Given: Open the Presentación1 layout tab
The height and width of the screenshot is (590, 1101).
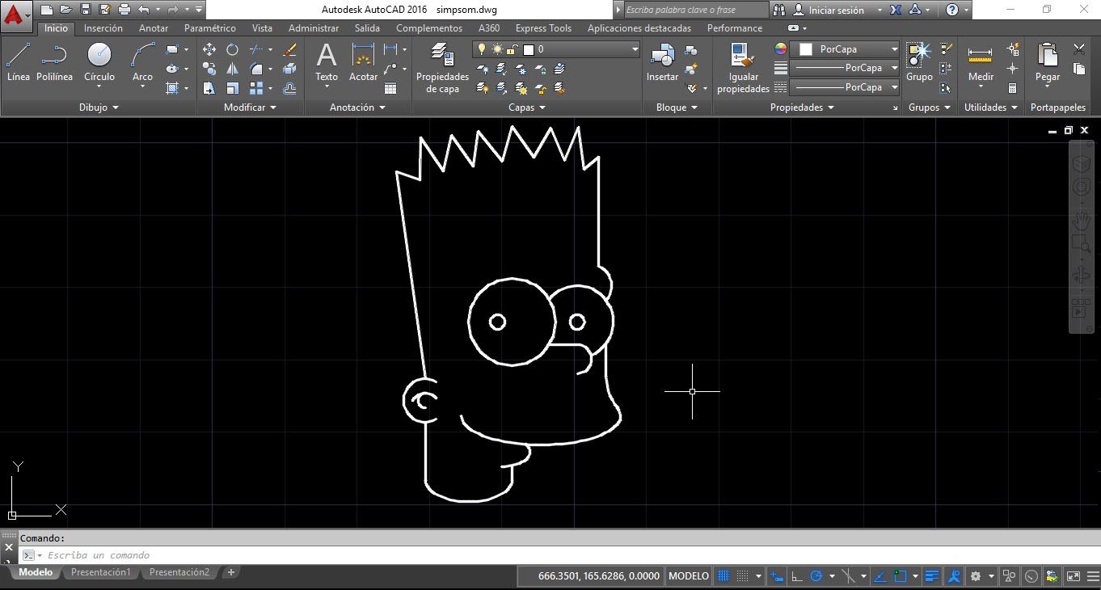Looking at the screenshot, I should coord(100,572).
